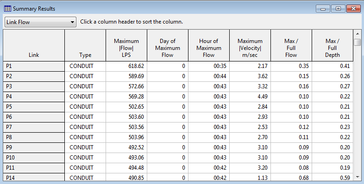Click the 0.35 Max/Full Flow cell

(x=291, y=66)
